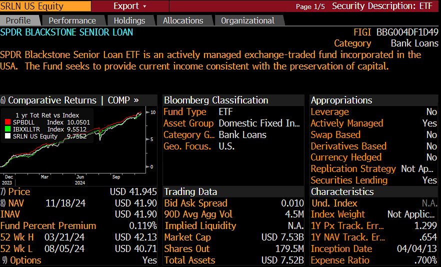Image resolution: width=441 pixels, height=267 pixels.
Task: Click the Fund Type ETF value
Action: click(x=226, y=112)
